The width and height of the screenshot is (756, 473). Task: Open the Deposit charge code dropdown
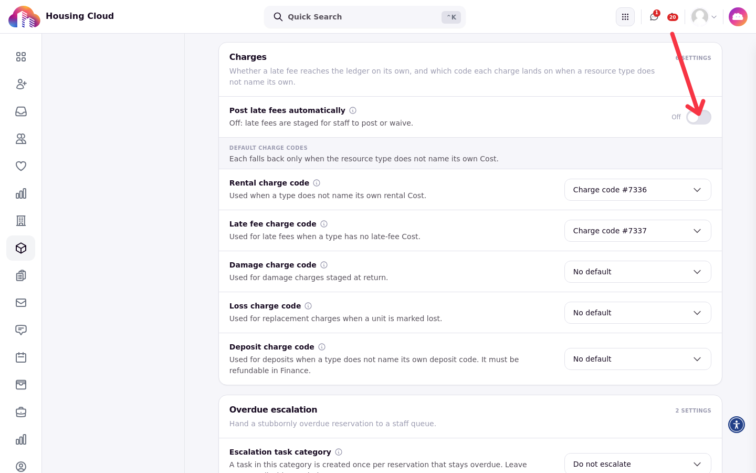[638, 359]
